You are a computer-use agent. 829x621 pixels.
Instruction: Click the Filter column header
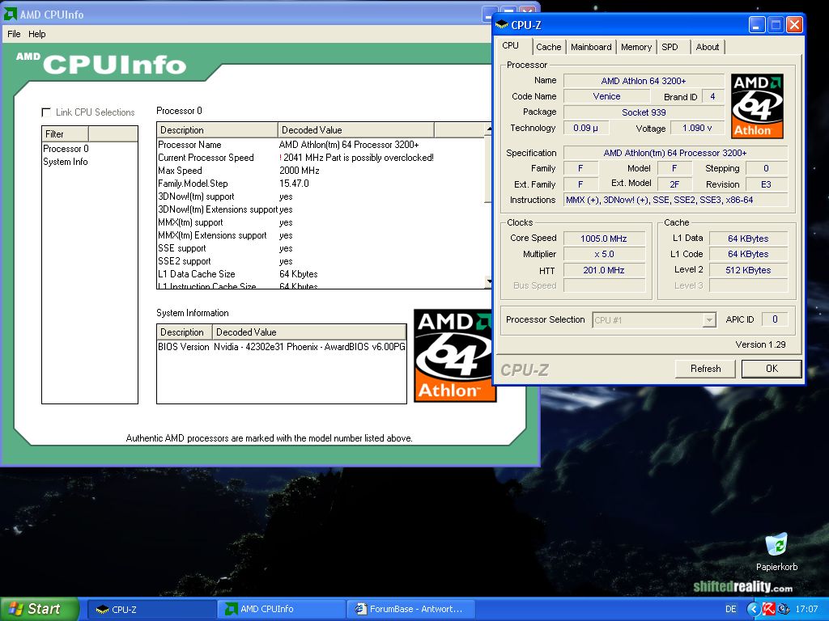pyautogui.click(x=65, y=134)
